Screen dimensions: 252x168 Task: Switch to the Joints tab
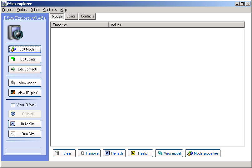71,16
